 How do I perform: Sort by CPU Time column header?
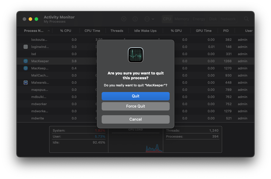(92, 31)
